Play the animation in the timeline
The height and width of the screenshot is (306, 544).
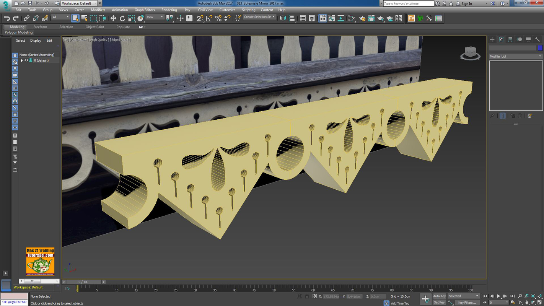(x=498, y=296)
